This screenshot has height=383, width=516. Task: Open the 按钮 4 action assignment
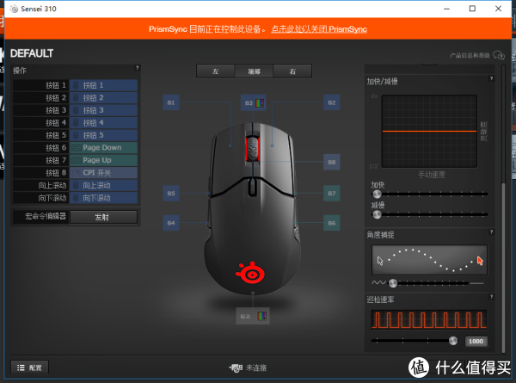coord(103,123)
